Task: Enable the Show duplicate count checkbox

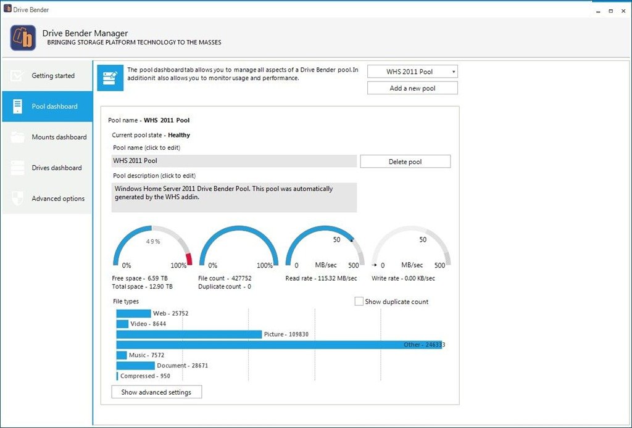Action: click(359, 302)
